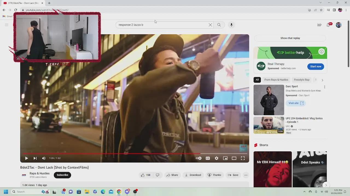Enter full screen mode
The width and height of the screenshot is (350, 196).
pos(243,158)
